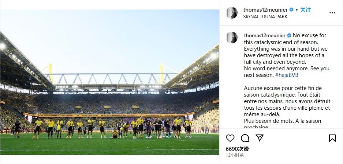View the 6690次赞 likes list

pyautogui.click(x=237, y=149)
